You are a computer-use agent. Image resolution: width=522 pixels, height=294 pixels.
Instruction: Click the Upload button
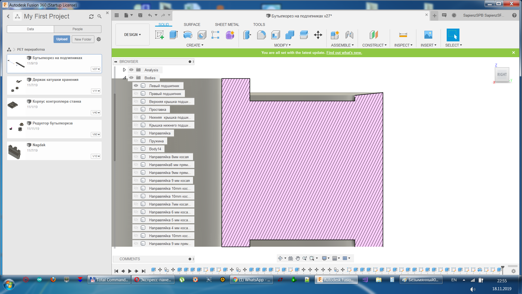tap(62, 39)
